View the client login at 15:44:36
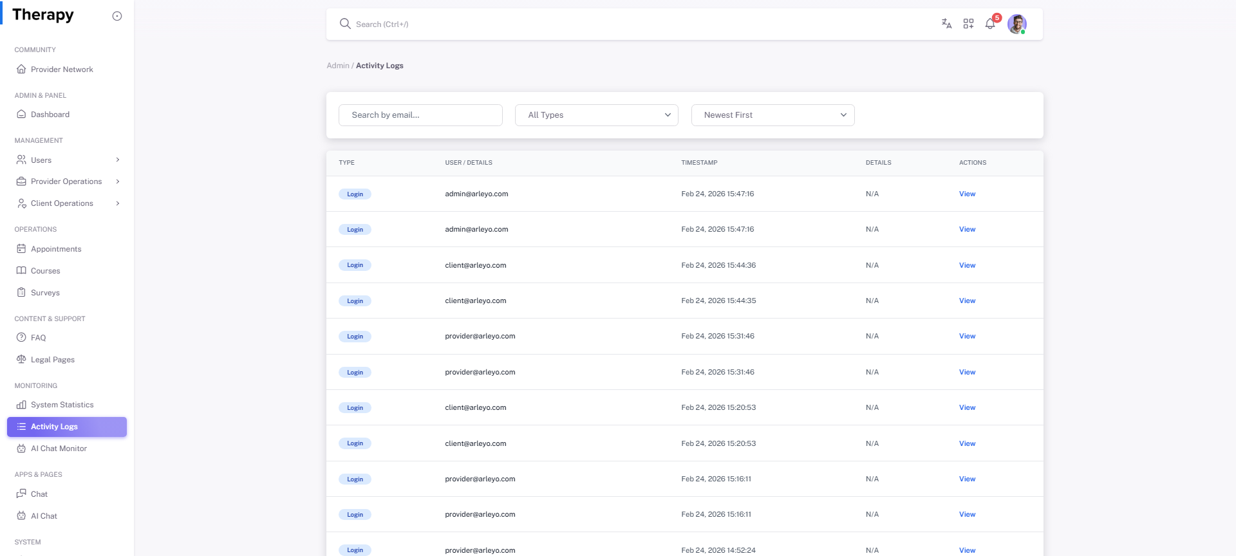Image resolution: width=1236 pixels, height=556 pixels. tap(967, 265)
